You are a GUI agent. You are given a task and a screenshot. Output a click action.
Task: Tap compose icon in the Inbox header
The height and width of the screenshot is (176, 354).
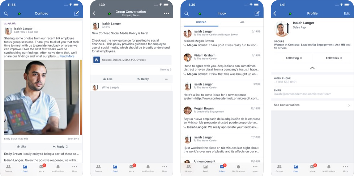pyautogui.click(x=257, y=13)
